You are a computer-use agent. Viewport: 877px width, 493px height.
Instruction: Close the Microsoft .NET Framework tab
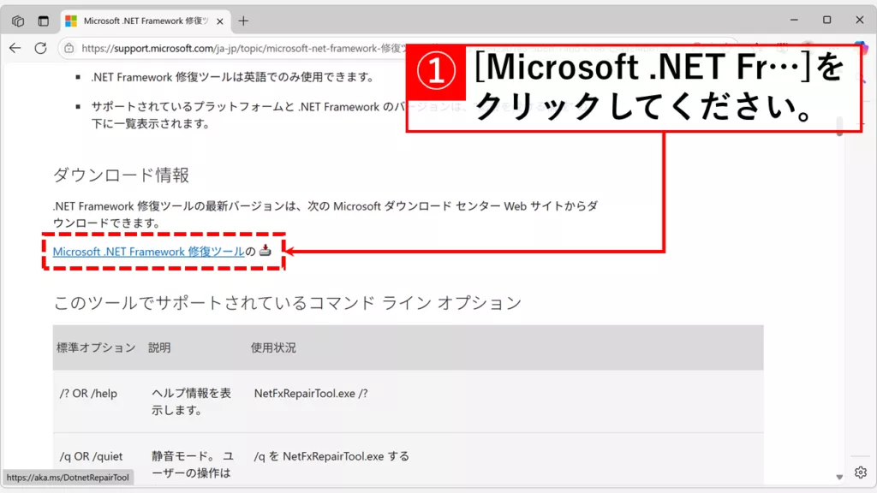218,21
